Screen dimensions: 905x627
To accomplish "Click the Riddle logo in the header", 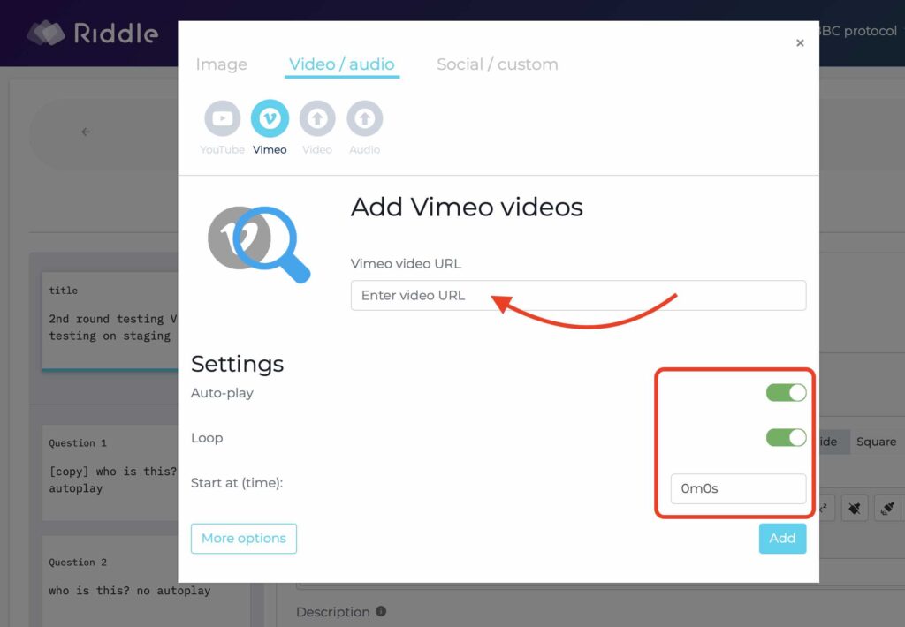I will pyautogui.click(x=93, y=33).
